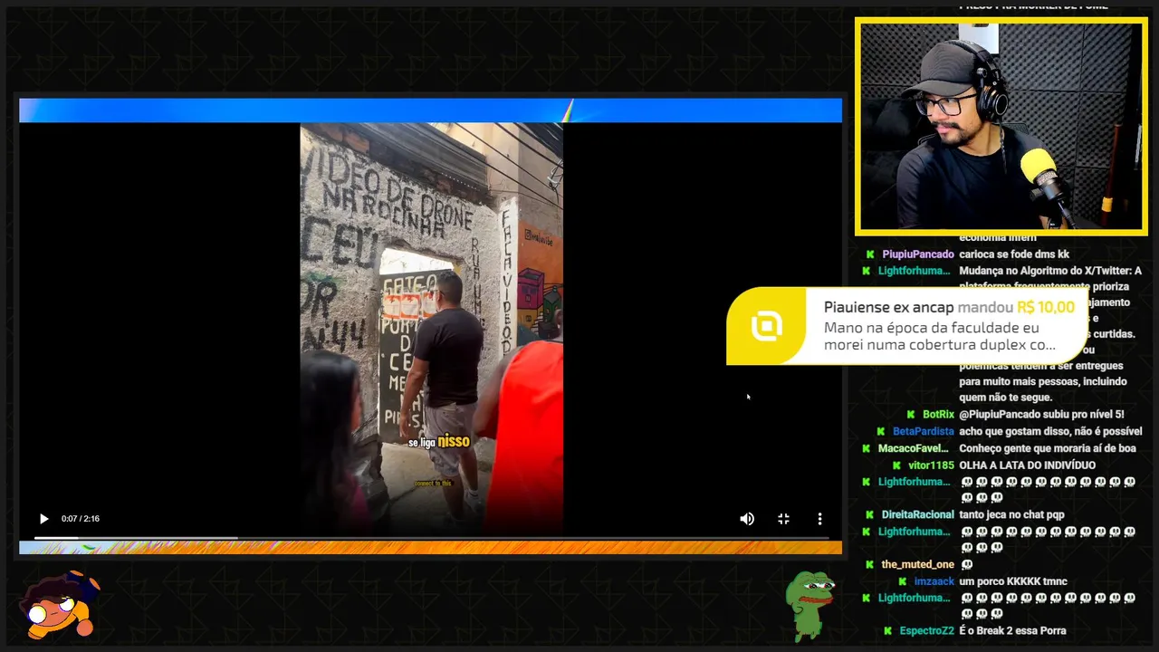Click the badge beside BotRix
The height and width of the screenshot is (652, 1159).
(910, 415)
